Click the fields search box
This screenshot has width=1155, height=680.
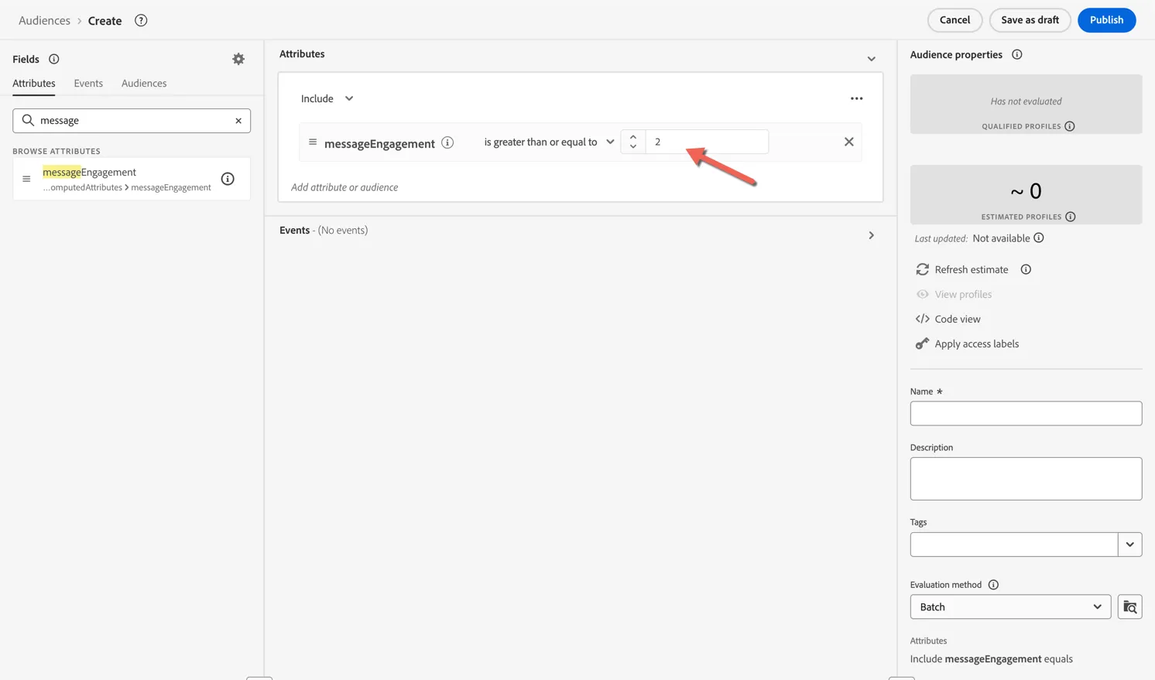pos(132,121)
